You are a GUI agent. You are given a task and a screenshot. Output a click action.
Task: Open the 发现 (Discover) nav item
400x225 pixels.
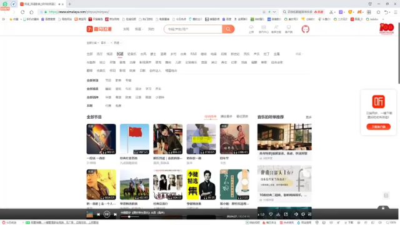coord(126,29)
